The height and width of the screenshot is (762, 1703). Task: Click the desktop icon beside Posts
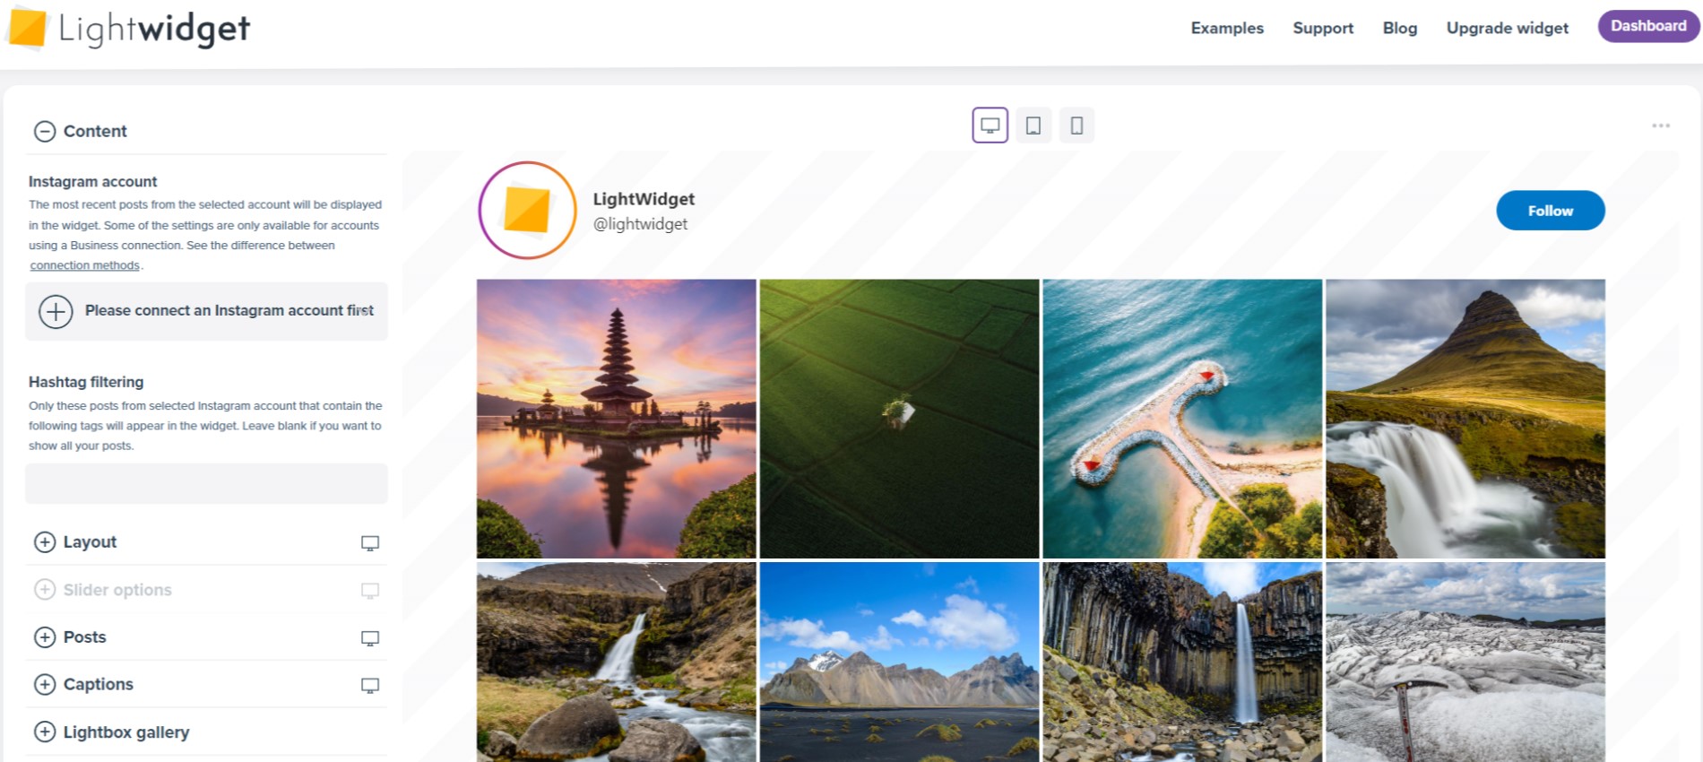coord(369,638)
